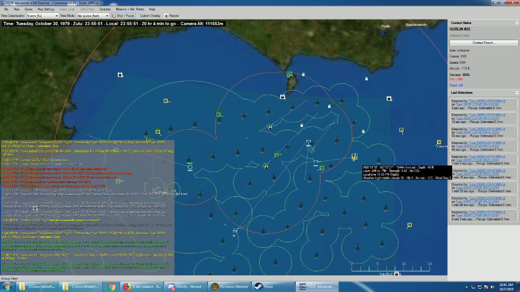Screen dimensions: 520x292
Task: Select white unit icon at upper right
Action: (x=389, y=99)
